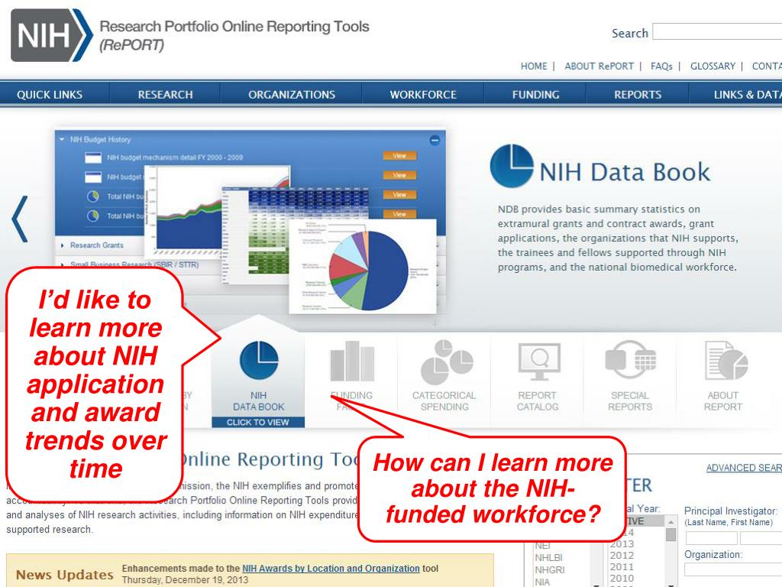
Task: Select fiscal year 2011 in the list
Action: point(622,566)
